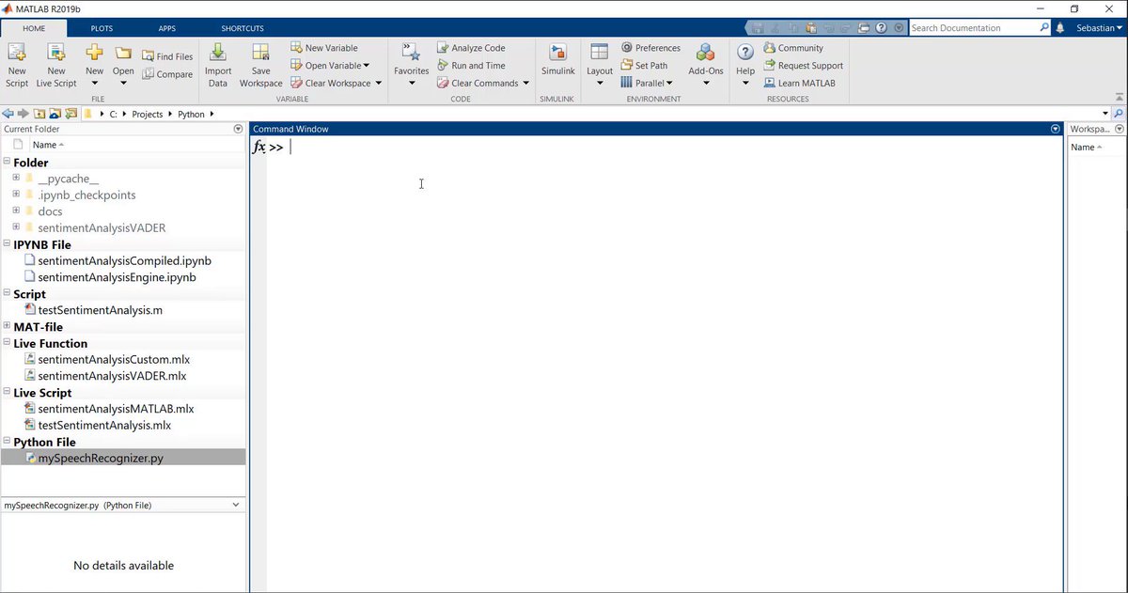Expand the MAT-file group

pyautogui.click(x=8, y=326)
